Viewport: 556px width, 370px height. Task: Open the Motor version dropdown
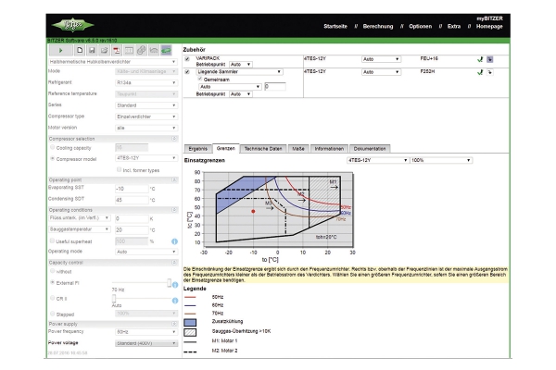point(146,128)
